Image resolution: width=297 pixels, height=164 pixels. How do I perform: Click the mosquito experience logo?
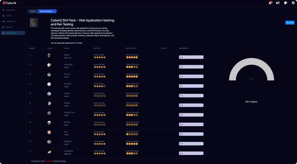(x=49, y=152)
